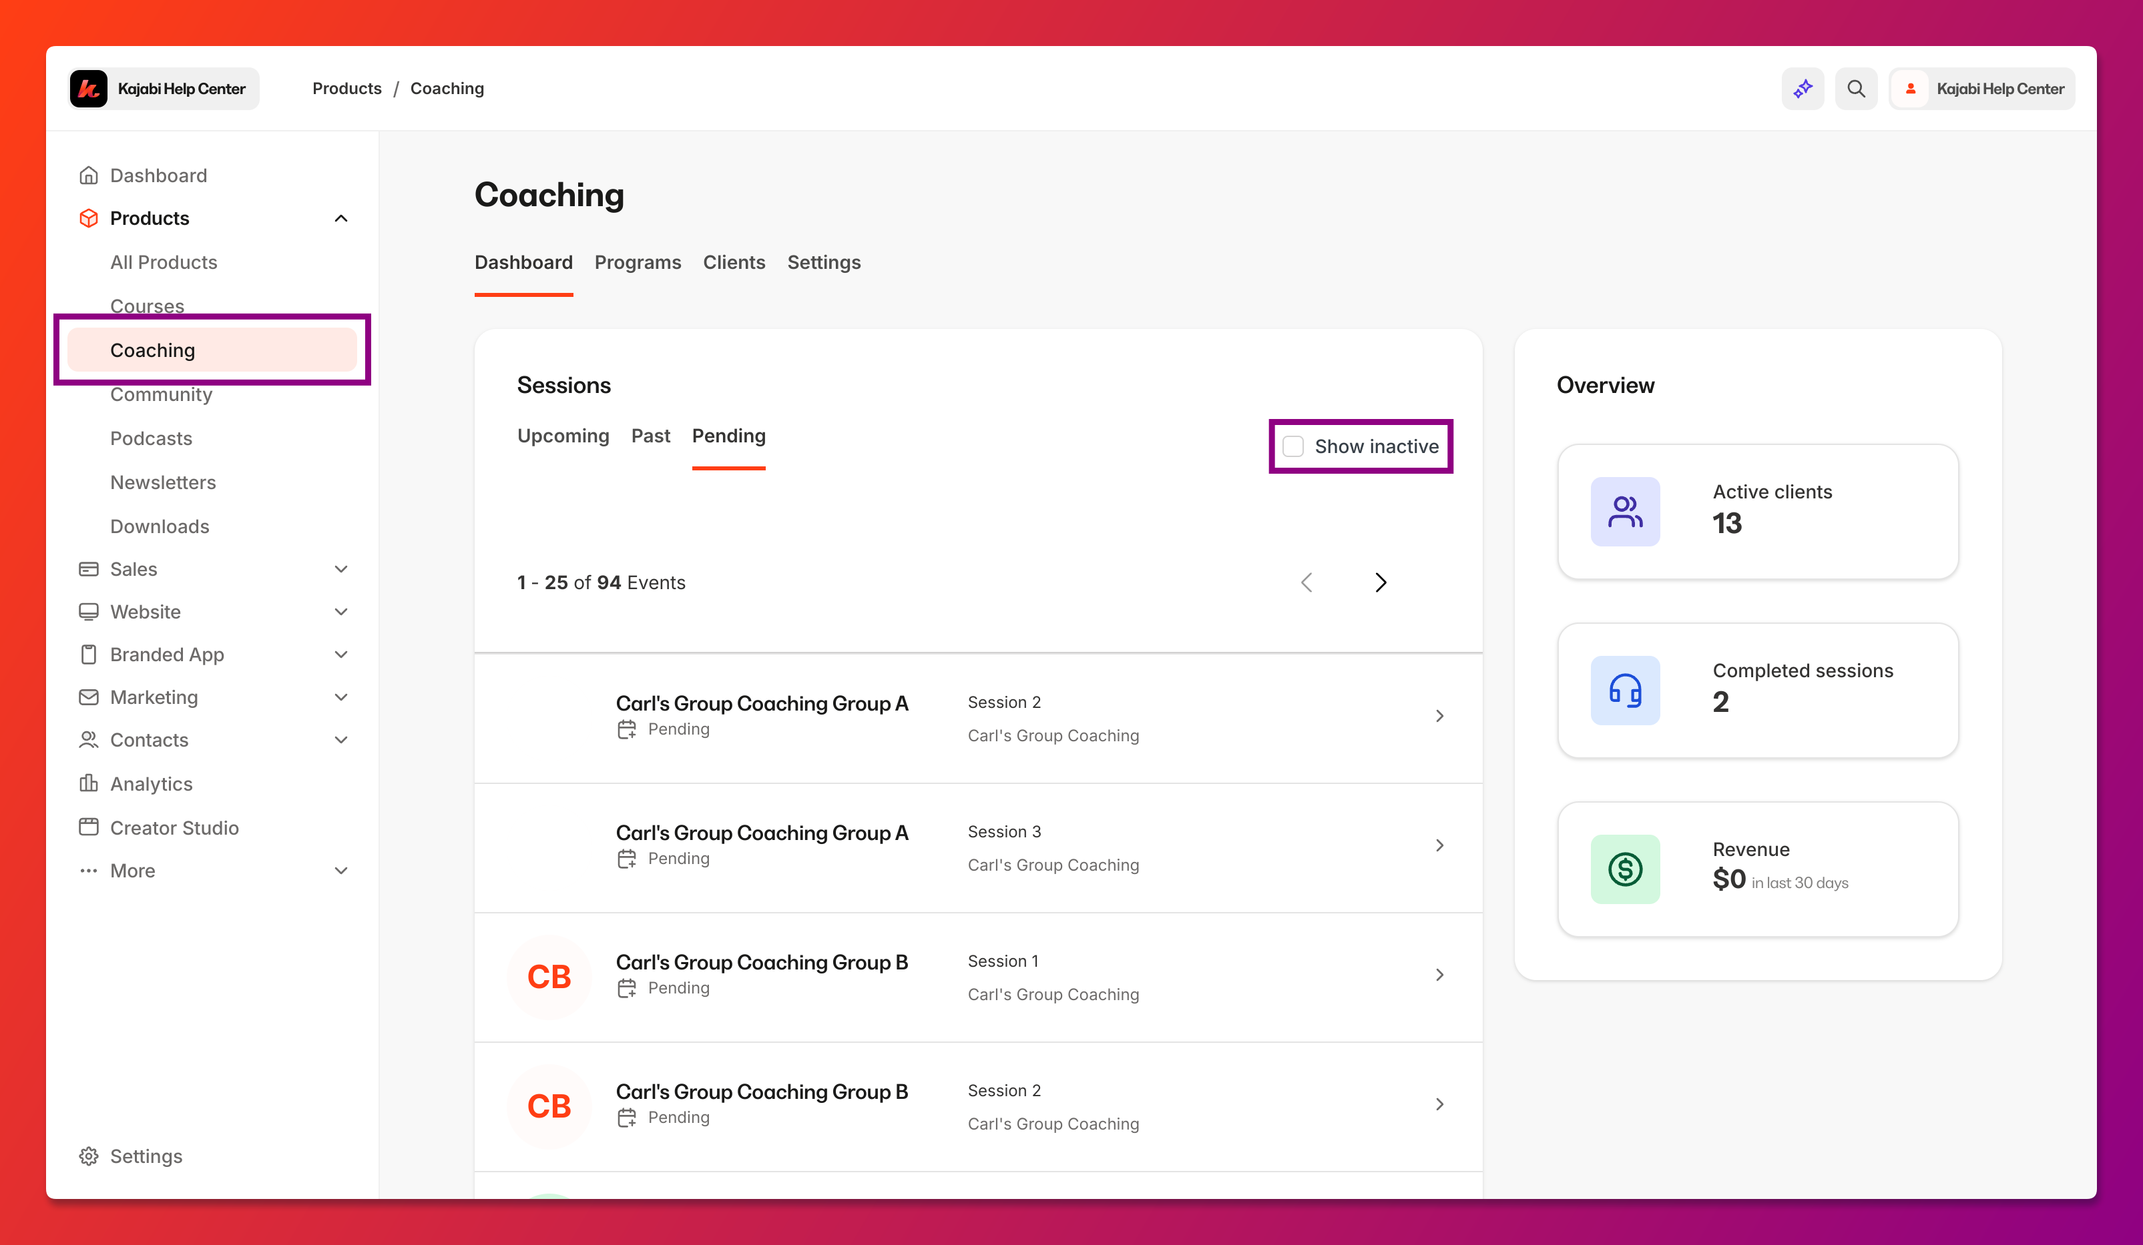Open All Products in sidebar
Screen dimensions: 2143x1245
164,262
